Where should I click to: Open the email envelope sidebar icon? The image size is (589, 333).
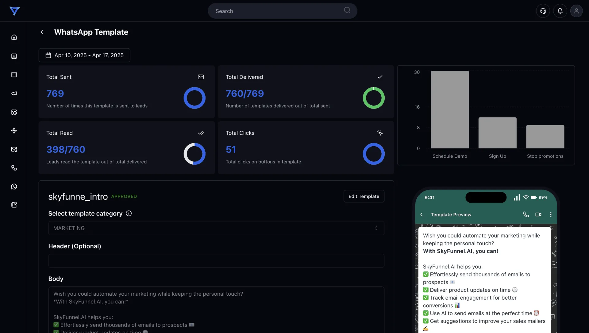tap(14, 149)
